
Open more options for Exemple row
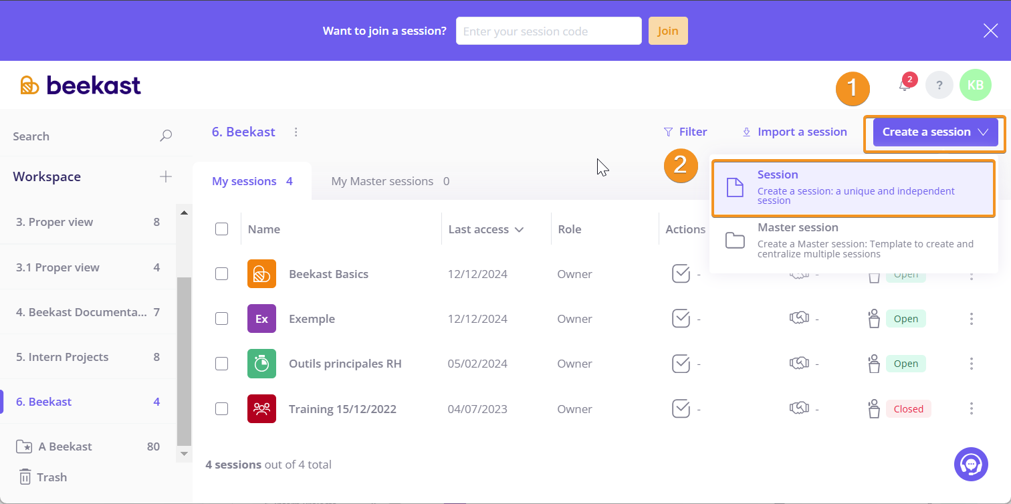[x=972, y=319]
